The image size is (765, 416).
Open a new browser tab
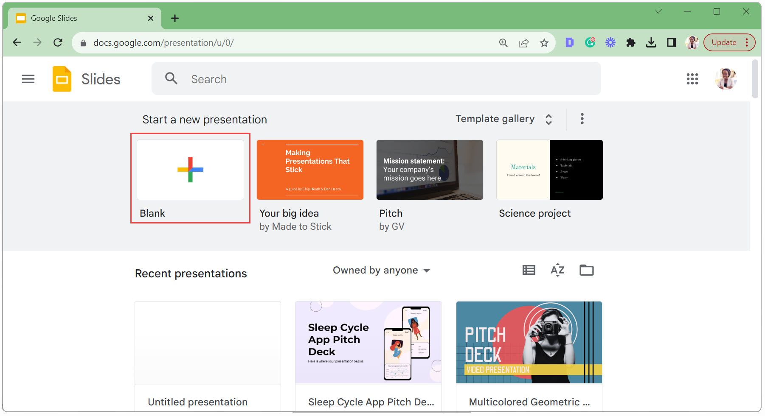pyautogui.click(x=174, y=18)
